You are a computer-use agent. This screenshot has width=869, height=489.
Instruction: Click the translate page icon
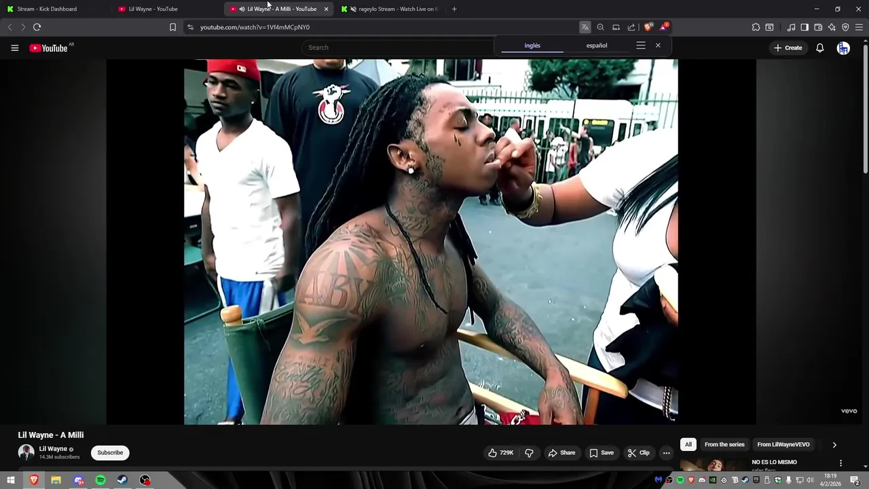click(x=585, y=27)
